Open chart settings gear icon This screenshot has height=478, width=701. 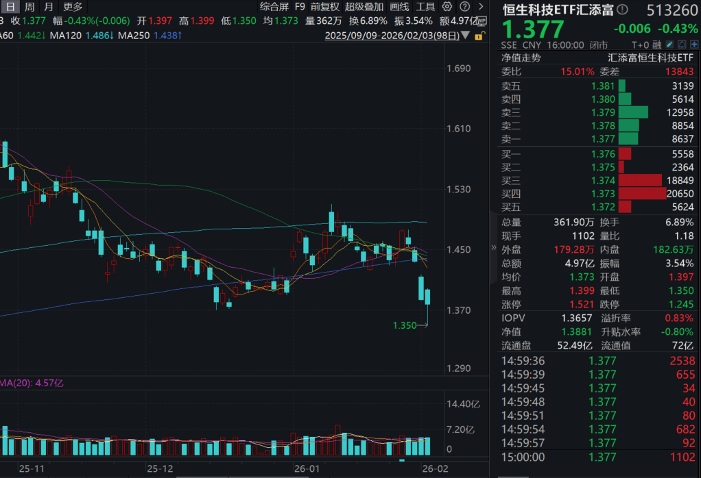(x=447, y=7)
